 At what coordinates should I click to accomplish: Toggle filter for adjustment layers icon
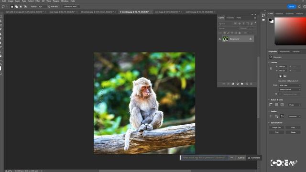tap(240, 23)
